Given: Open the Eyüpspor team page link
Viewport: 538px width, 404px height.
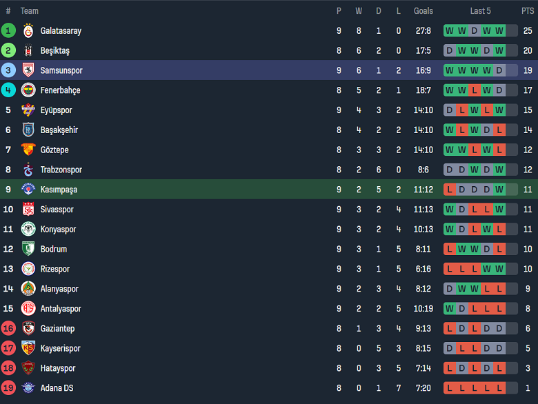Looking at the screenshot, I should tap(56, 110).
